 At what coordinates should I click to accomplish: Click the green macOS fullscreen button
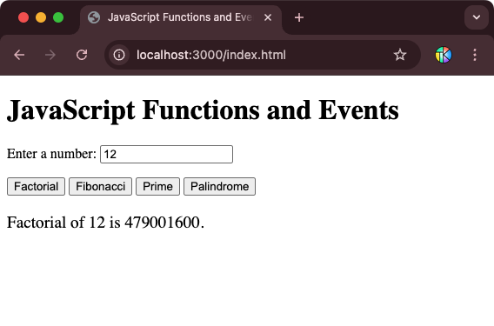point(58,17)
